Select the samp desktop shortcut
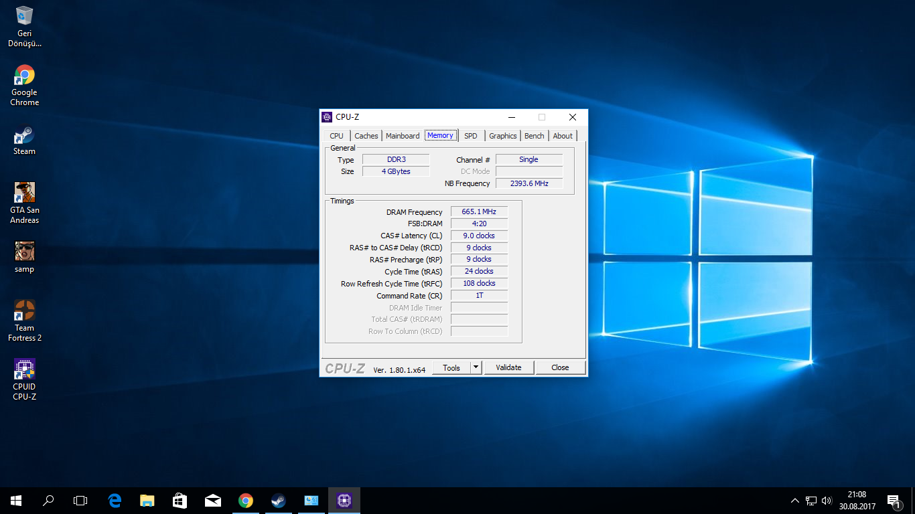Viewport: 915px width, 514px height. pos(24,257)
